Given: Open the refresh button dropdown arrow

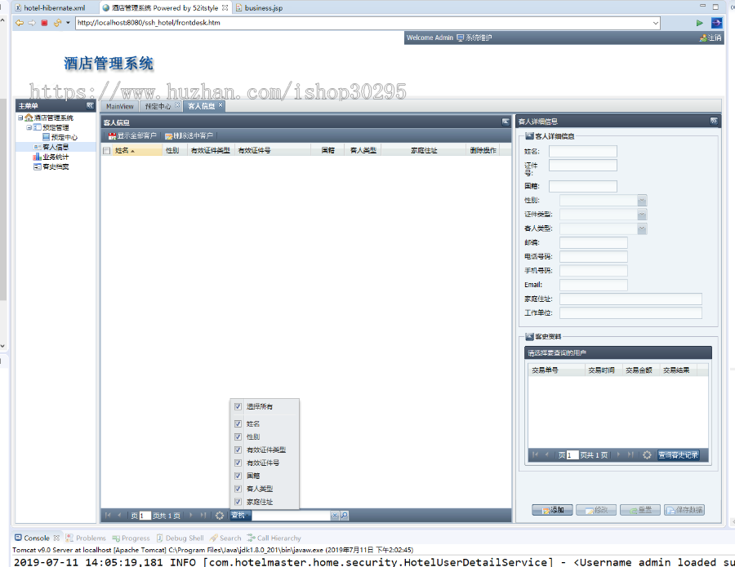Looking at the screenshot, I should point(68,23).
